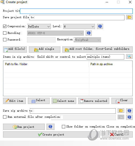Browse destination for Save zip archive
Viewport: 135px width, 146px height.
coord(121,111)
